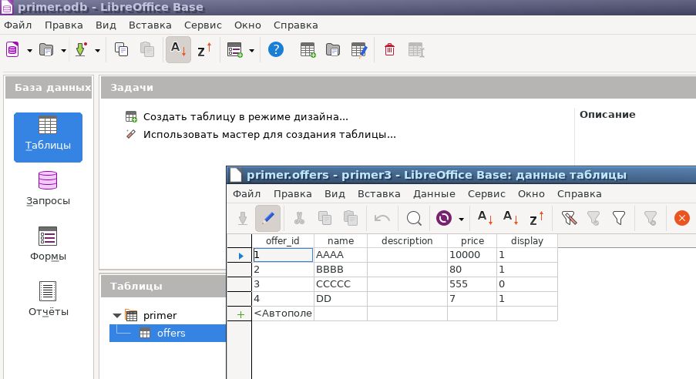The height and width of the screenshot is (379, 696).
Task: Select Формы in the database sidebar
Action: 48,244
